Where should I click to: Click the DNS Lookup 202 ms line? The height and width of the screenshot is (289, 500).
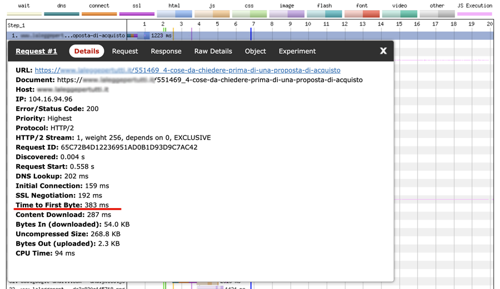52,176
